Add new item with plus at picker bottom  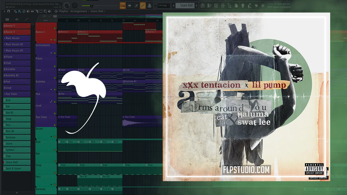pos(17,193)
